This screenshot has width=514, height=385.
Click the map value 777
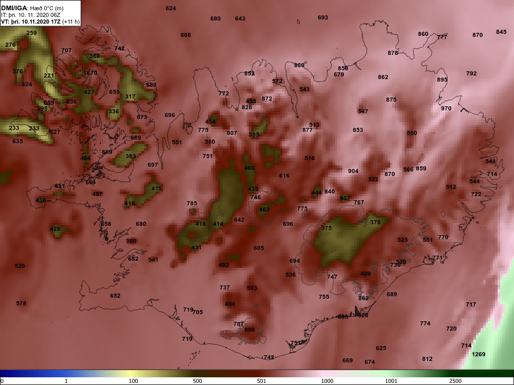[x=442, y=37]
